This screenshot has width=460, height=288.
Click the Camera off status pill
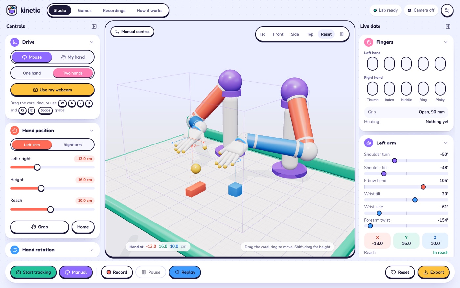[421, 10]
